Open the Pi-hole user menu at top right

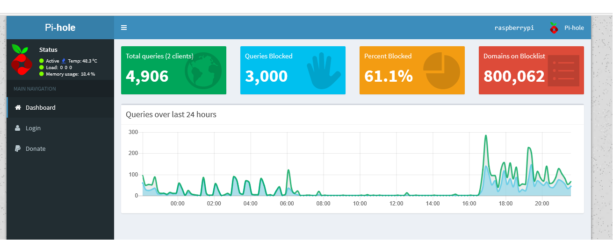(x=567, y=28)
